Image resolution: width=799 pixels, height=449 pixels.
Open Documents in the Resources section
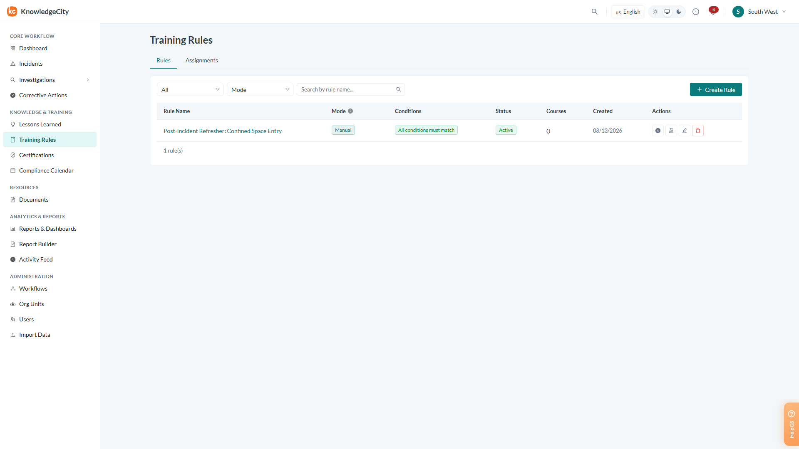[50, 200]
